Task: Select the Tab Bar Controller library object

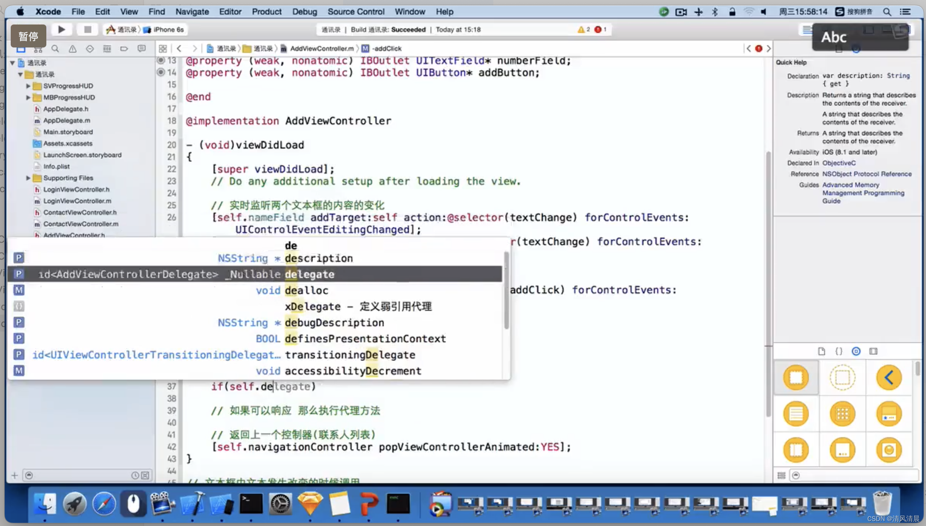Action: (889, 414)
